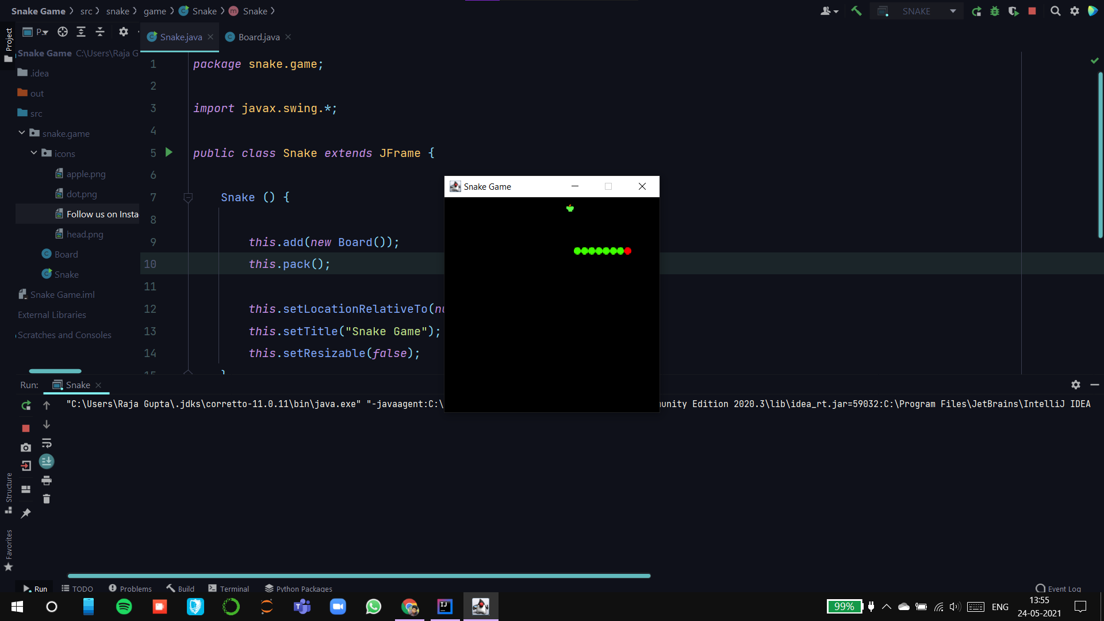Rerun the Snake program in Run panel
1104x621 pixels.
pyautogui.click(x=26, y=405)
